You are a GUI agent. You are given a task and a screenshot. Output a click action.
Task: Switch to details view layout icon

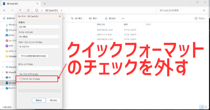(202, 107)
